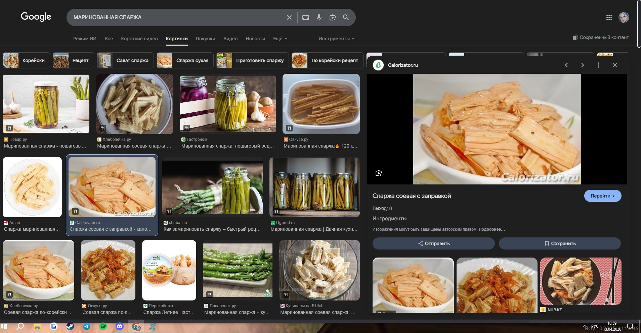Select the Спаржа сухая filter chip
Viewport: 641px width, 333px height.
pyautogui.click(x=185, y=60)
